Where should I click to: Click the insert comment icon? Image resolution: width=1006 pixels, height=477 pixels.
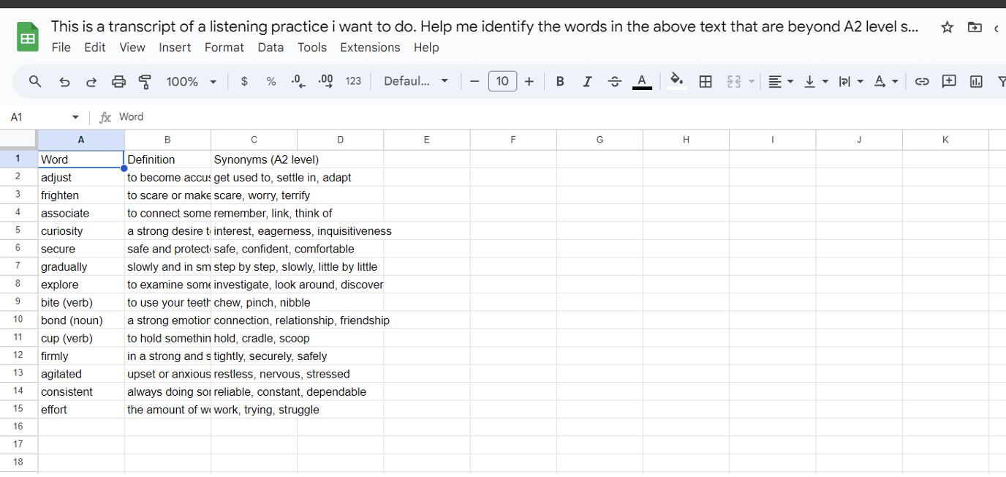click(949, 81)
